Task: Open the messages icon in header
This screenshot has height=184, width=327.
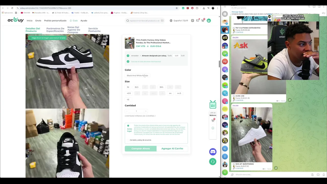Action: (198, 20)
